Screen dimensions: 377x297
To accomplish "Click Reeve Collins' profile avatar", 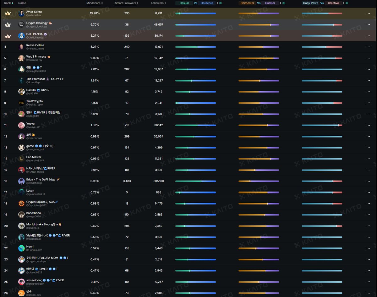I will [21, 47].
